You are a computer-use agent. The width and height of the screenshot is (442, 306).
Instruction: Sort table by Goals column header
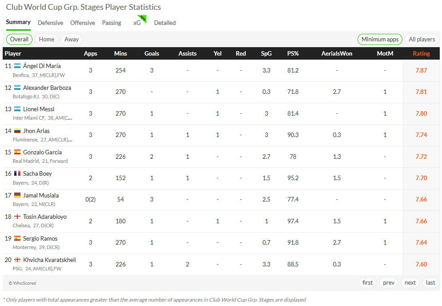[x=152, y=53]
